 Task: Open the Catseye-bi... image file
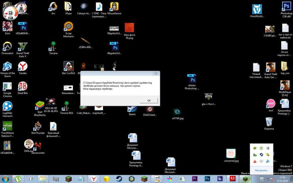(x=84, y=8)
